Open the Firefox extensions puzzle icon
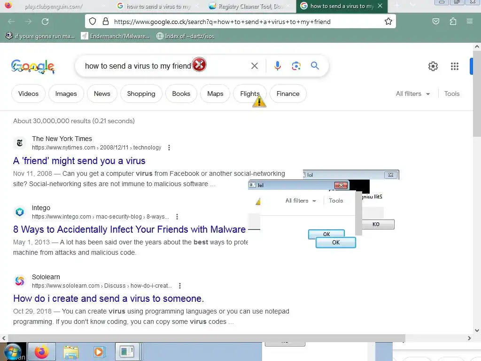The height and width of the screenshot is (361, 481). (x=453, y=22)
